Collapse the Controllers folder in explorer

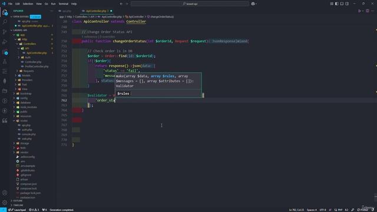pos(29,44)
